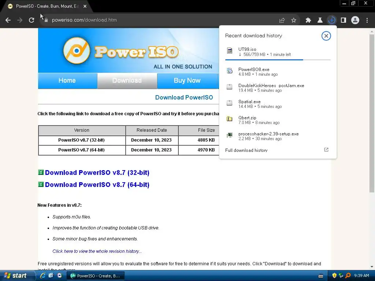Viewport: 375px width, 281px height.
Task: Select PowerISO v8.7 (32-bit) table cell
Action: [x=82, y=140]
